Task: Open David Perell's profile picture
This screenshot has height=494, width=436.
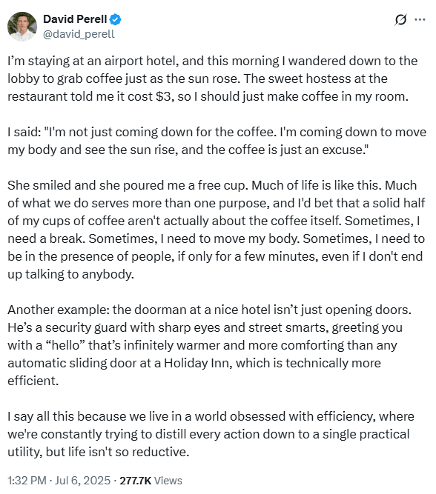Action: coord(22,27)
